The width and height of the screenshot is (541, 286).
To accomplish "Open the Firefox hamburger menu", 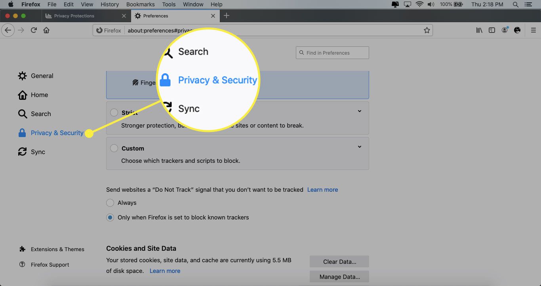I will [533, 30].
